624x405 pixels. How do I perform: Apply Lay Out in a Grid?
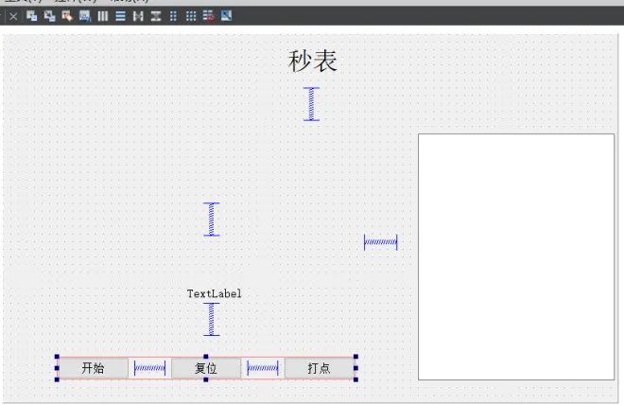click(191, 16)
